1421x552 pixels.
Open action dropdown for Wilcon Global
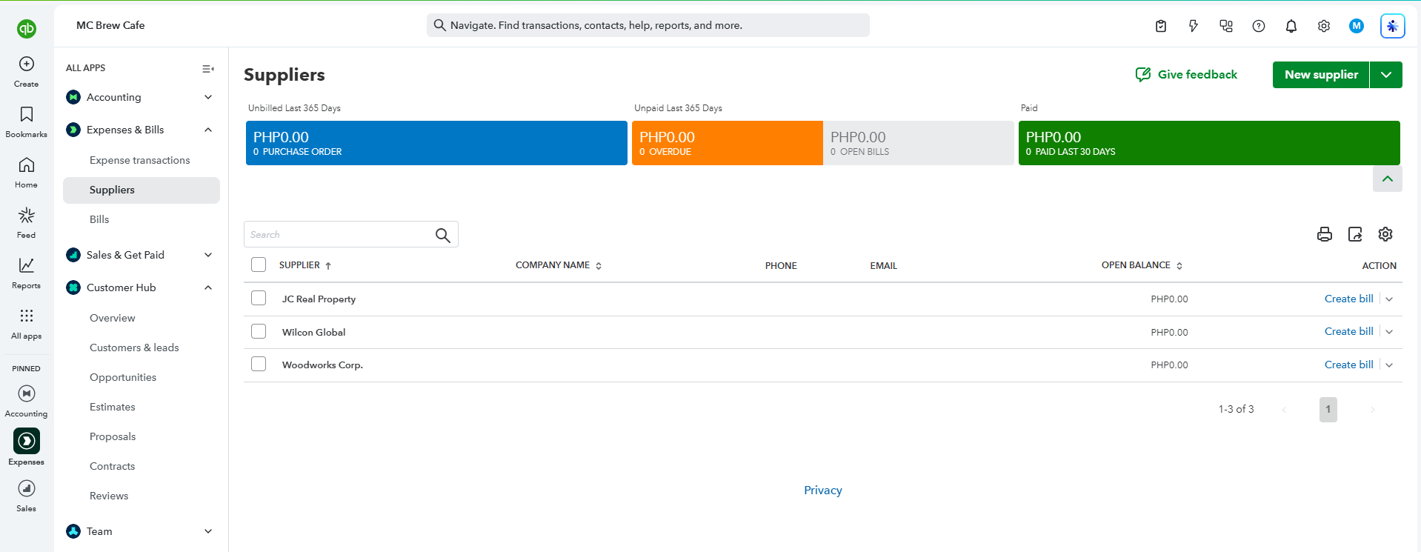(x=1389, y=332)
